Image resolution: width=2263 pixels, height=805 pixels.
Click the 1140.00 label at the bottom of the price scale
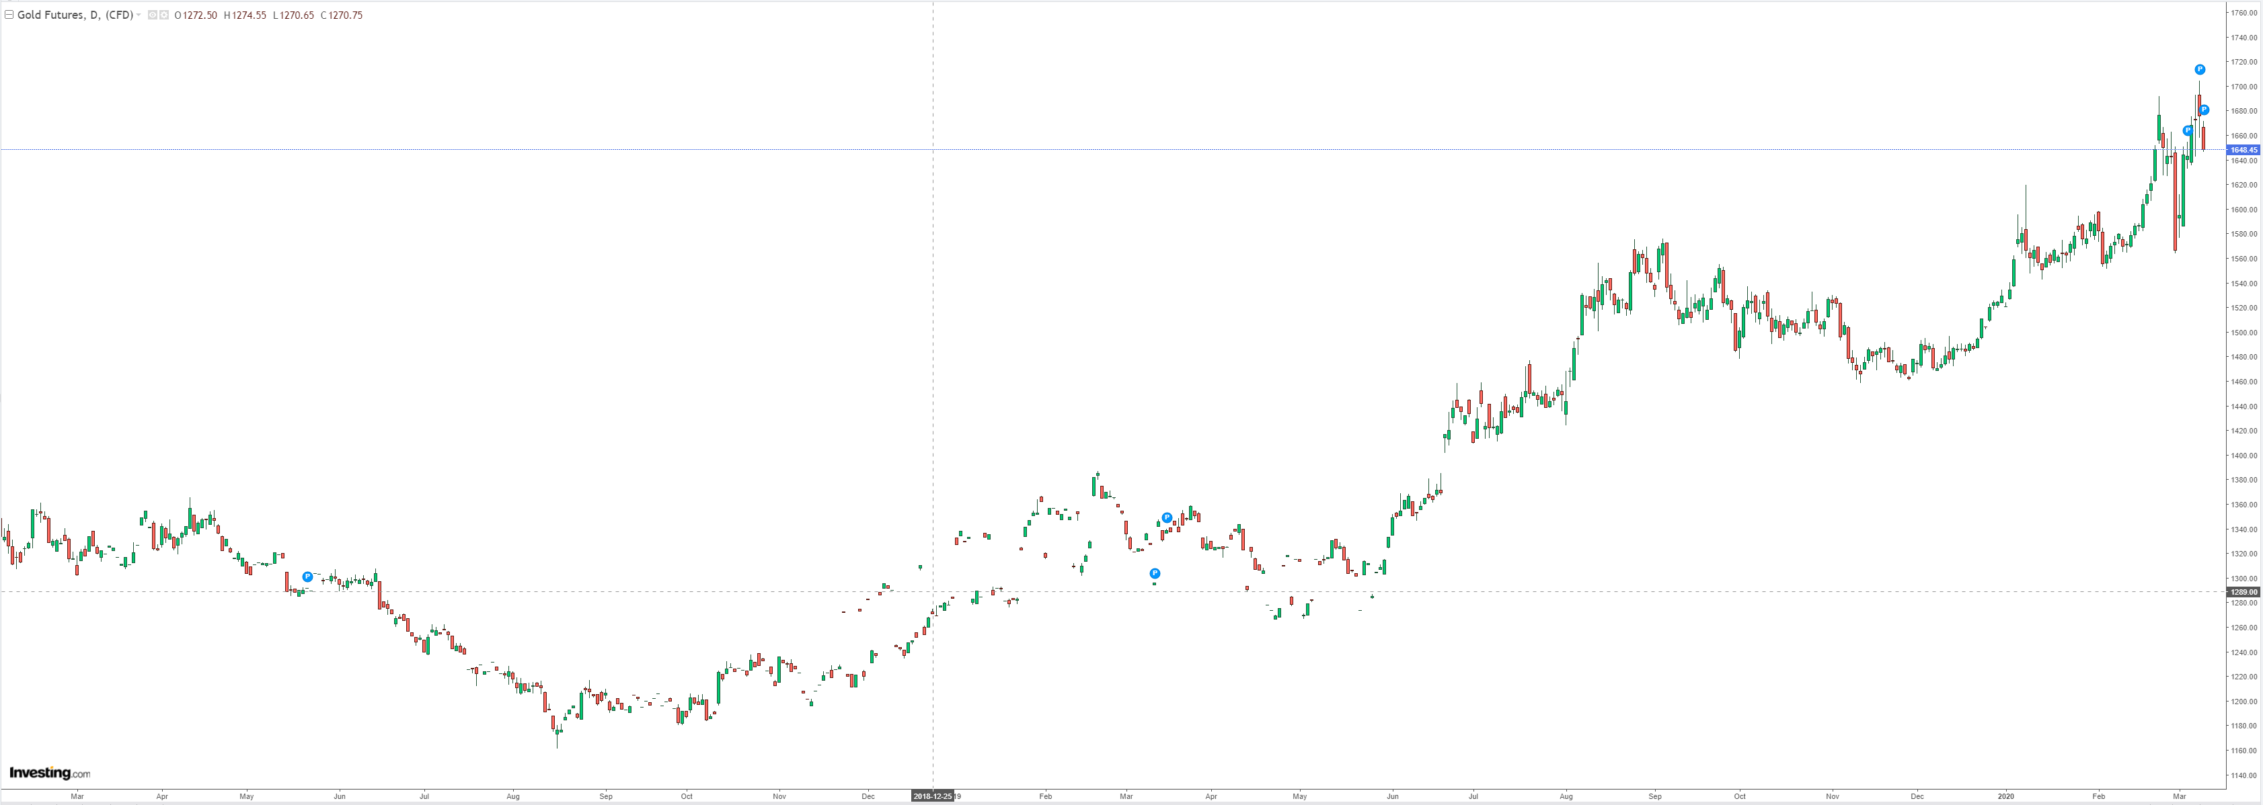coord(2243,775)
